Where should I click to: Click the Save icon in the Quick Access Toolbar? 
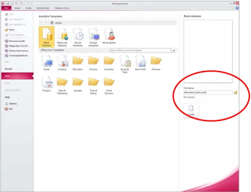pos(7,3)
